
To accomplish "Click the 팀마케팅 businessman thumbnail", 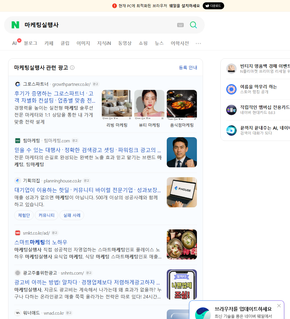I will [x=182, y=152].
